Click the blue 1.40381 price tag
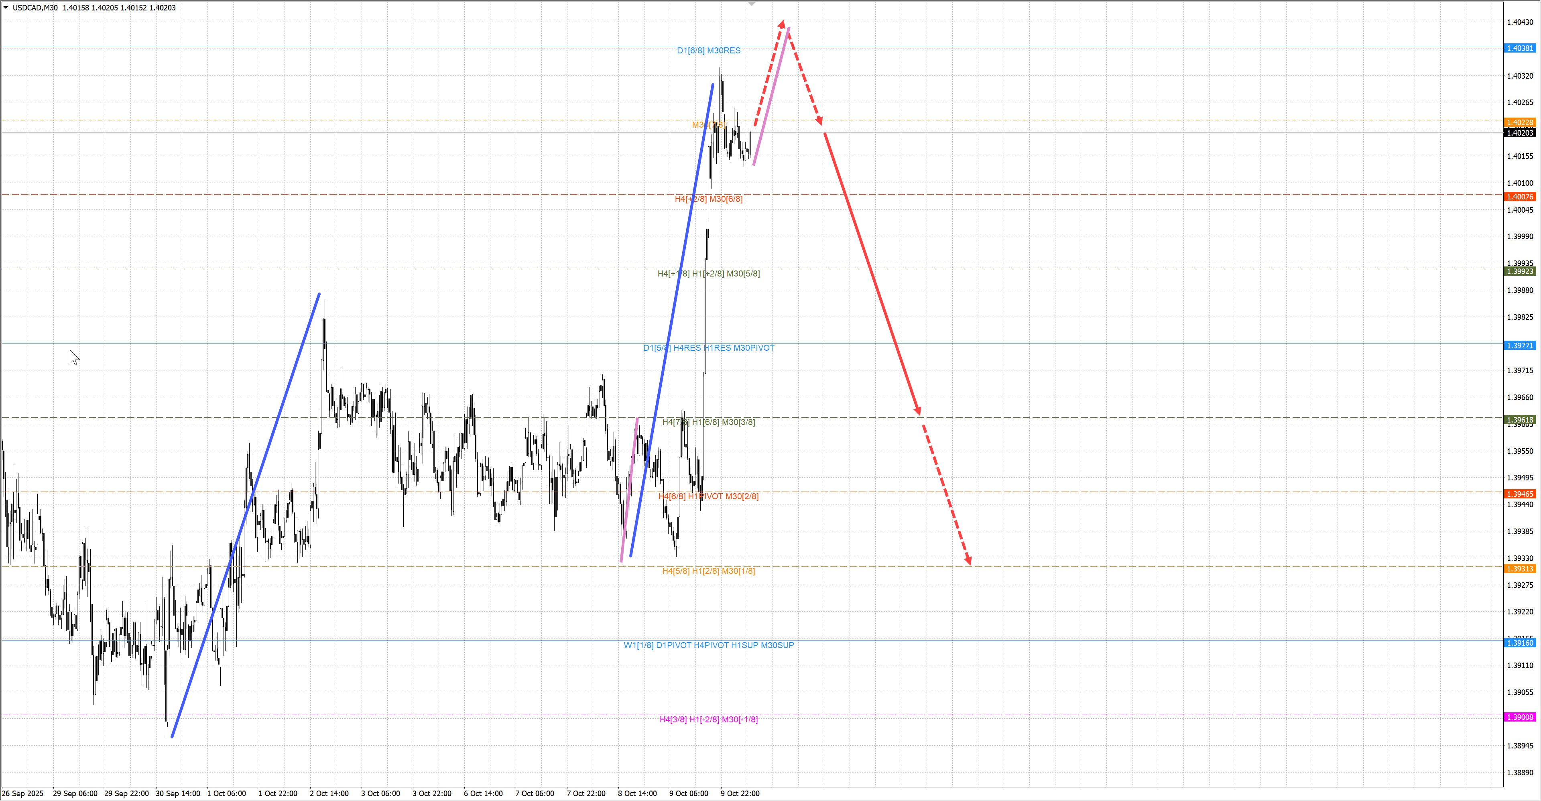Image resolution: width=1541 pixels, height=801 pixels. point(1519,48)
